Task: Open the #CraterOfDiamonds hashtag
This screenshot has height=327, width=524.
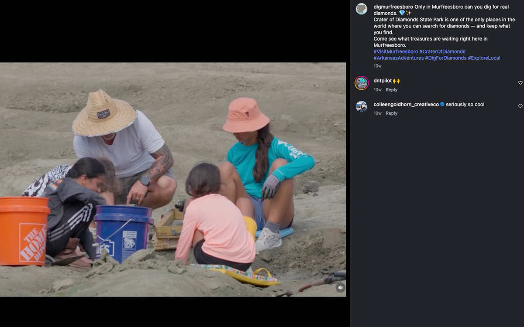Action: tap(442, 51)
